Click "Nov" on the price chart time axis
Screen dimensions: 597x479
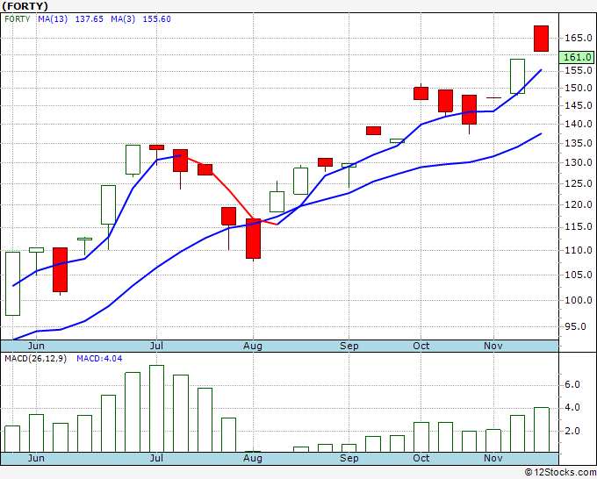(x=493, y=346)
